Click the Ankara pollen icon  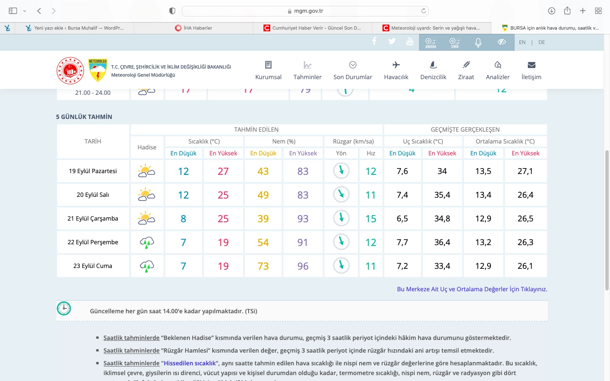click(x=431, y=42)
